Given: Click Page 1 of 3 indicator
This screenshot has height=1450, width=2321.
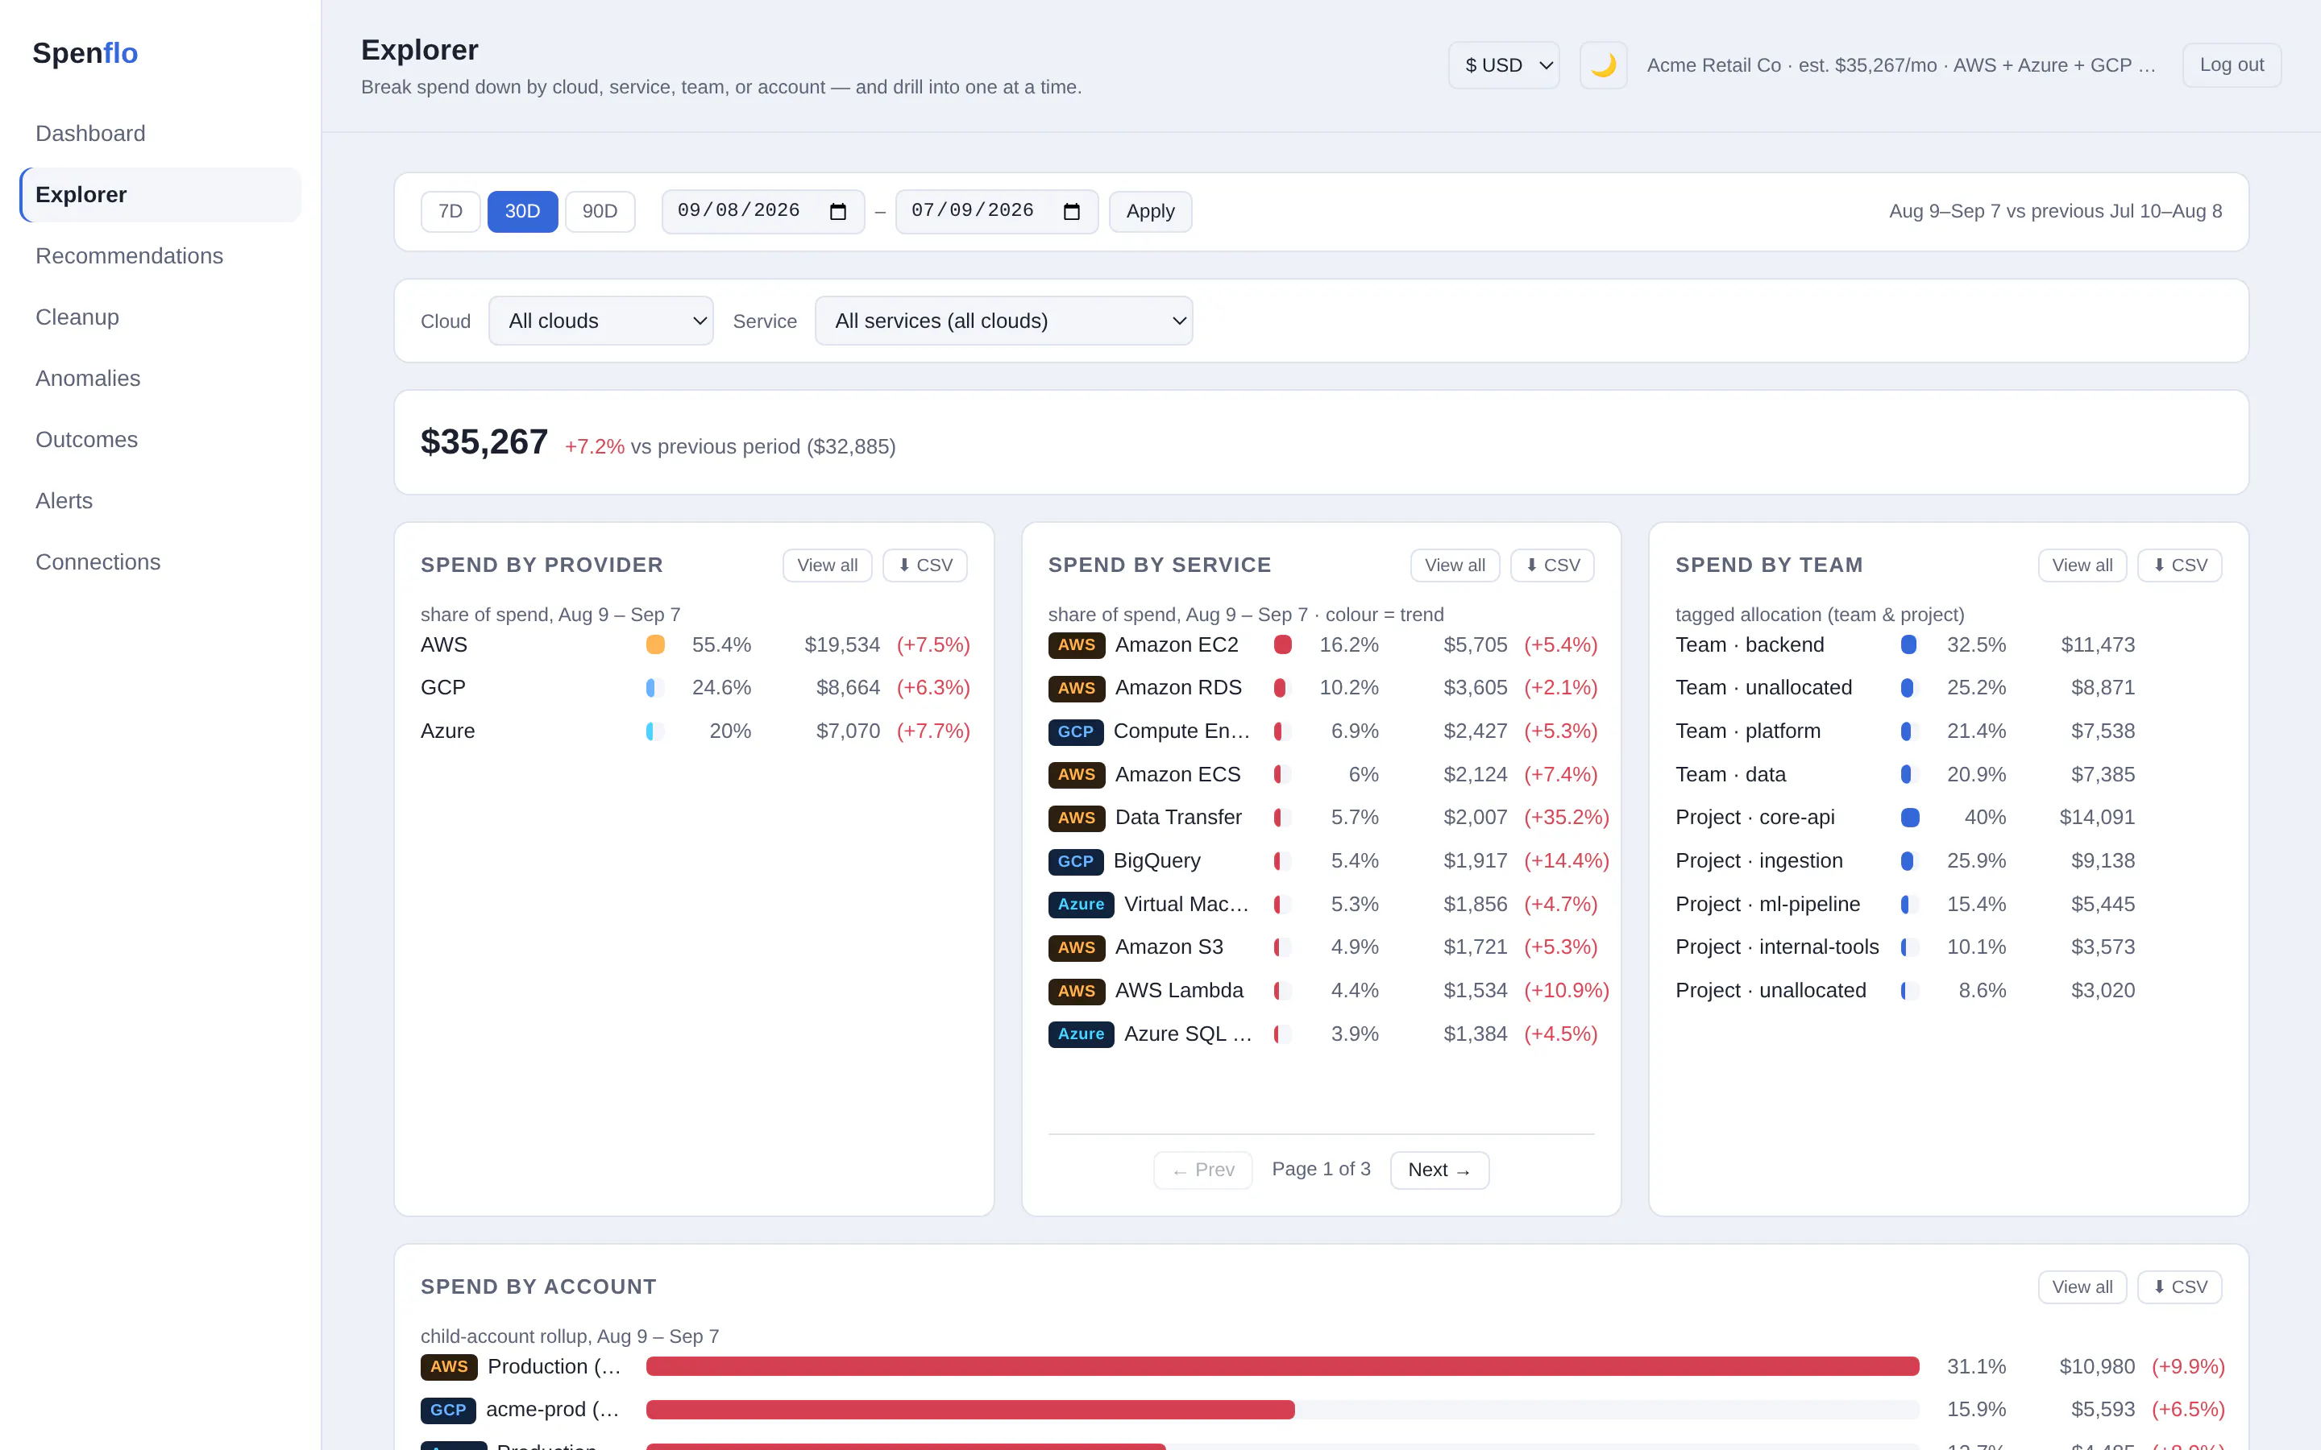Looking at the screenshot, I should tap(1321, 1169).
